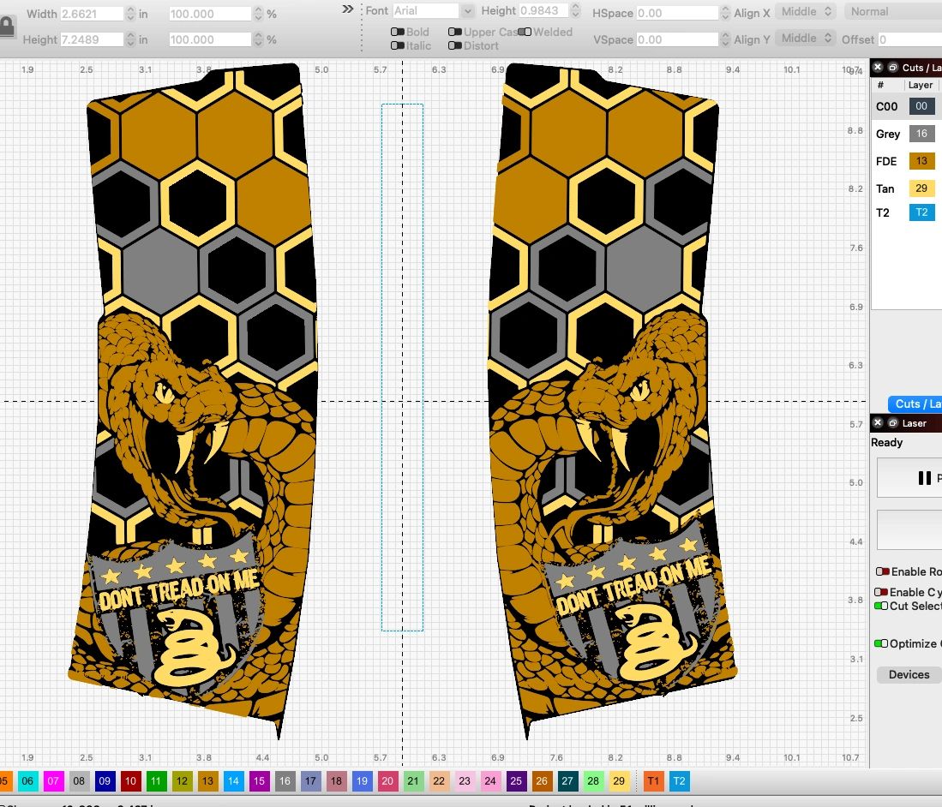942x807 pixels.
Task: Toggle the Distort text switch
Action: pos(455,45)
